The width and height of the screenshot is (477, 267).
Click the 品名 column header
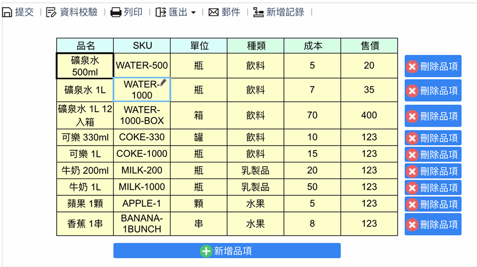[x=85, y=46]
